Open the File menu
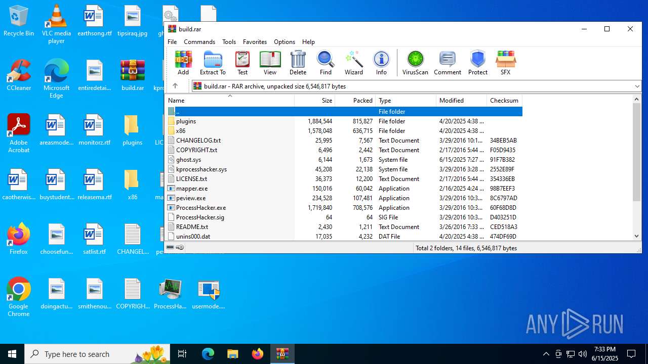Viewport: 648px width, 364px height. (x=172, y=42)
